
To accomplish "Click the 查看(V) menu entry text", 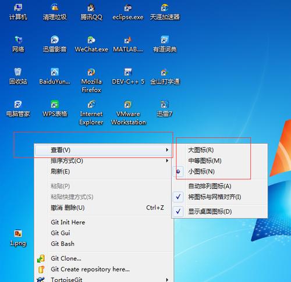I will 61,150.
